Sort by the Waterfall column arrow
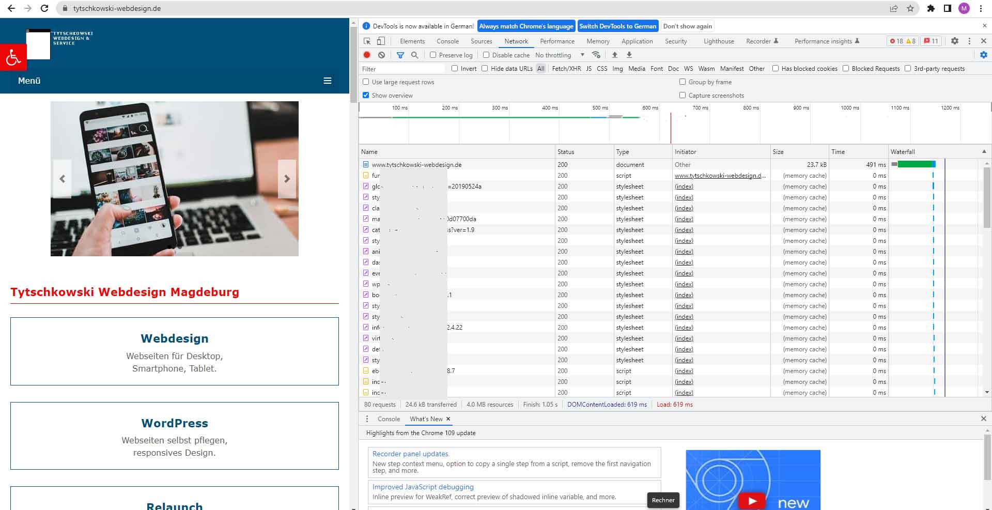Image resolution: width=992 pixels, height=510 pixels. click(984, 151)
